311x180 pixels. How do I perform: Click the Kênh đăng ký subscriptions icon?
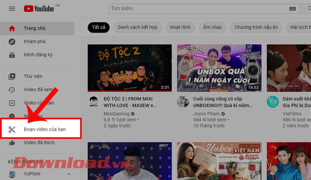click(x=12, y=55)
